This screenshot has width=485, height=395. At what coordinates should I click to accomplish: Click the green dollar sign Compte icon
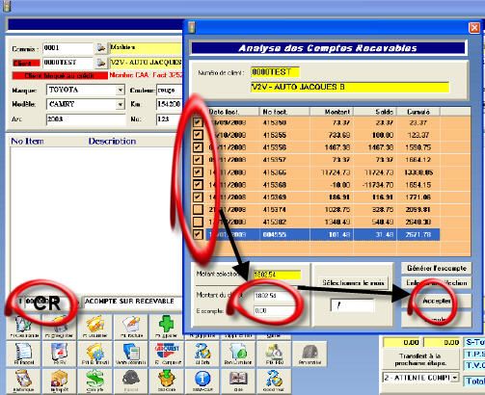pos(95,381)
